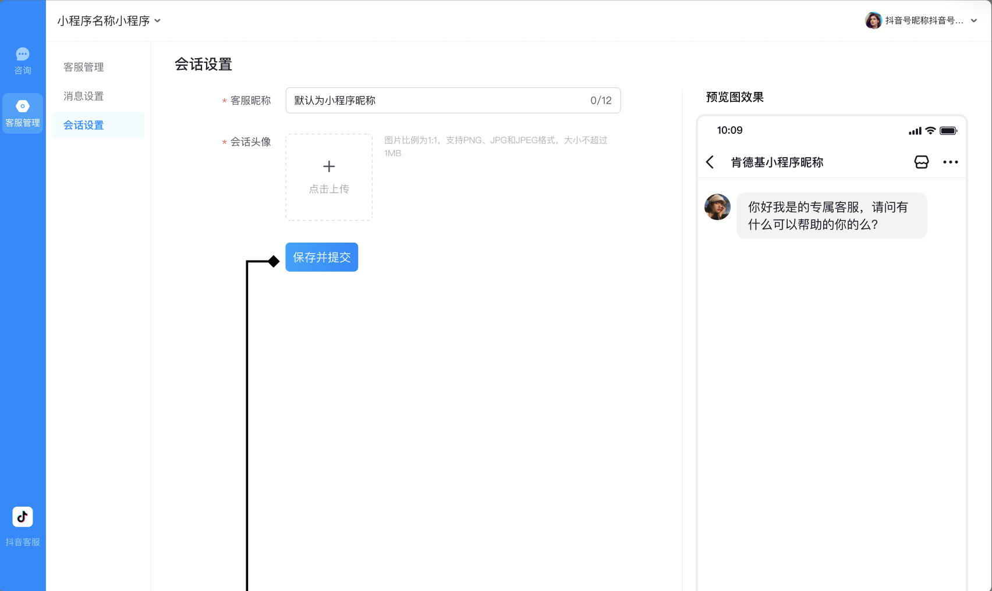This screenshot has height=591, width=992.
Task: Click the shop icon in preview header
Action: [x=921, y=162]
